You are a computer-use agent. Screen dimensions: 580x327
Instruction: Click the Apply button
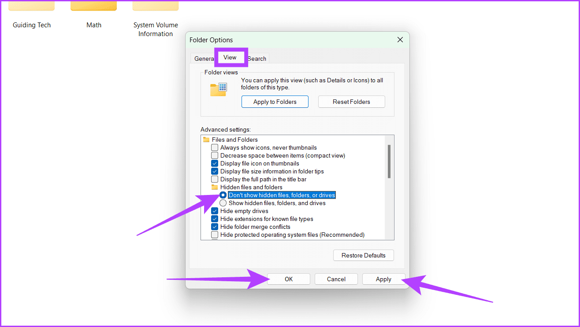383,279
